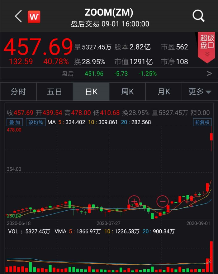Tap the 换 28.95% turnover in header

coord(90,62)
